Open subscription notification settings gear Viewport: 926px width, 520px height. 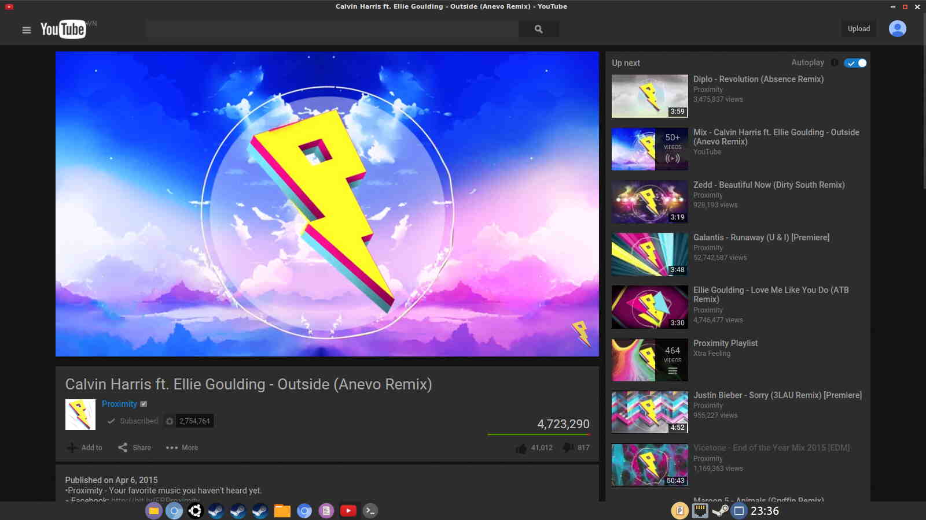170,421
